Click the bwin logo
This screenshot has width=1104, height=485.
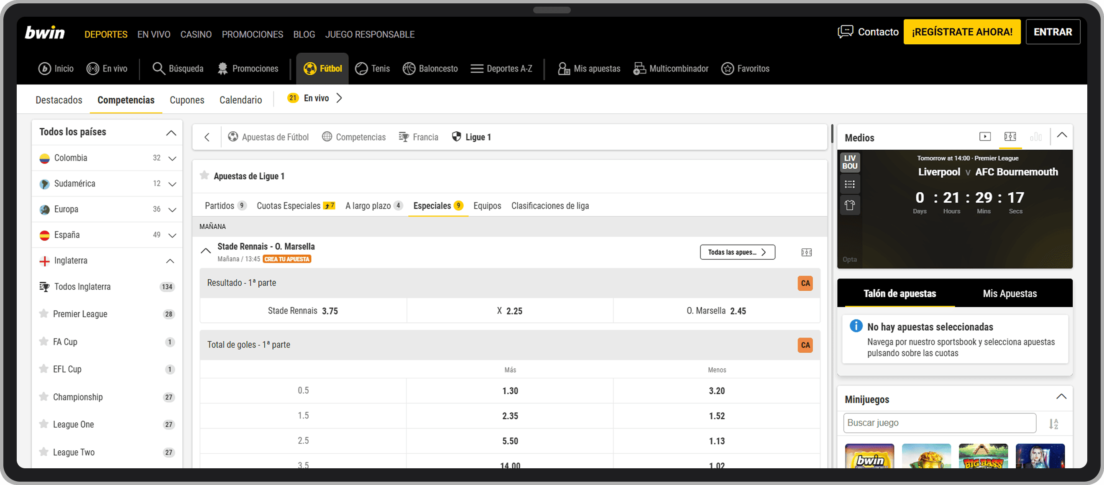click(x=45, y=33)
